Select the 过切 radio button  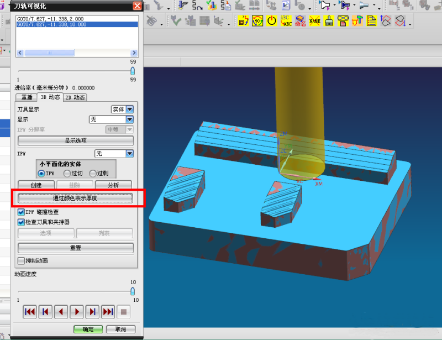coord(67,174)
